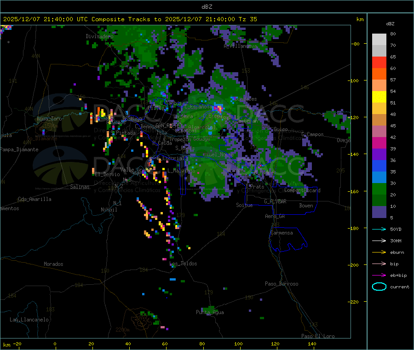The height and width of the screenshot is (350, 414).
Task: Click the 'Carmensa' map label
Action: 282,233
